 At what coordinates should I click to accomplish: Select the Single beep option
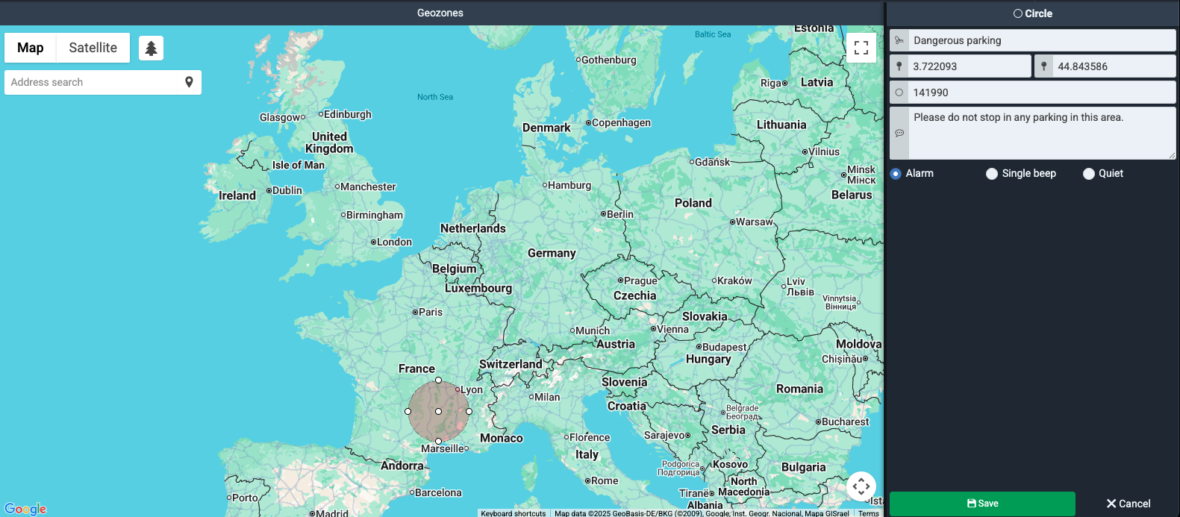[x=992, y=174]
